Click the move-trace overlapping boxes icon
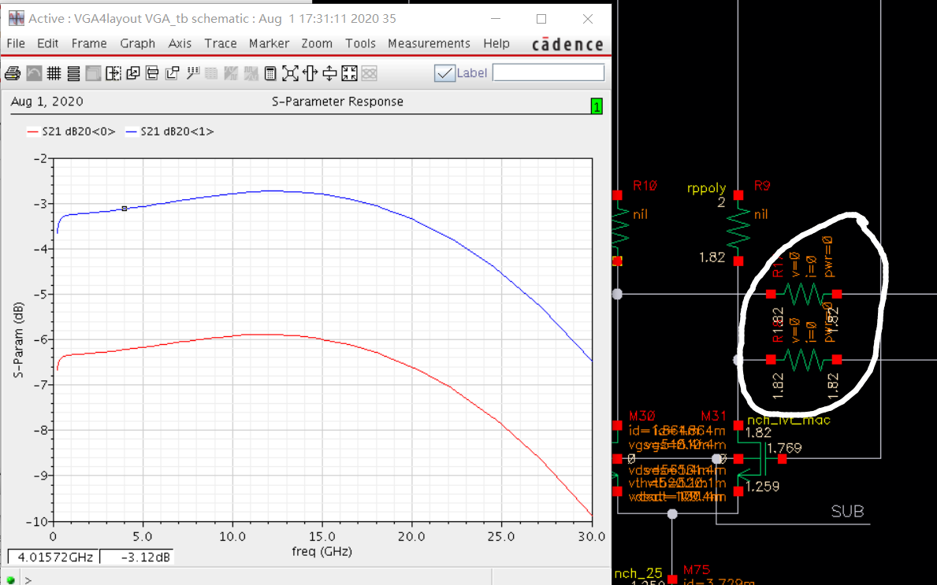Viewport: 937px width, 585px height. point(172,73)
